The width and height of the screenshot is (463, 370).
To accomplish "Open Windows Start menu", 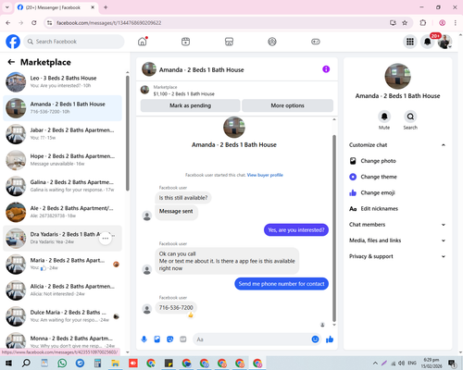I will point(8,364).
